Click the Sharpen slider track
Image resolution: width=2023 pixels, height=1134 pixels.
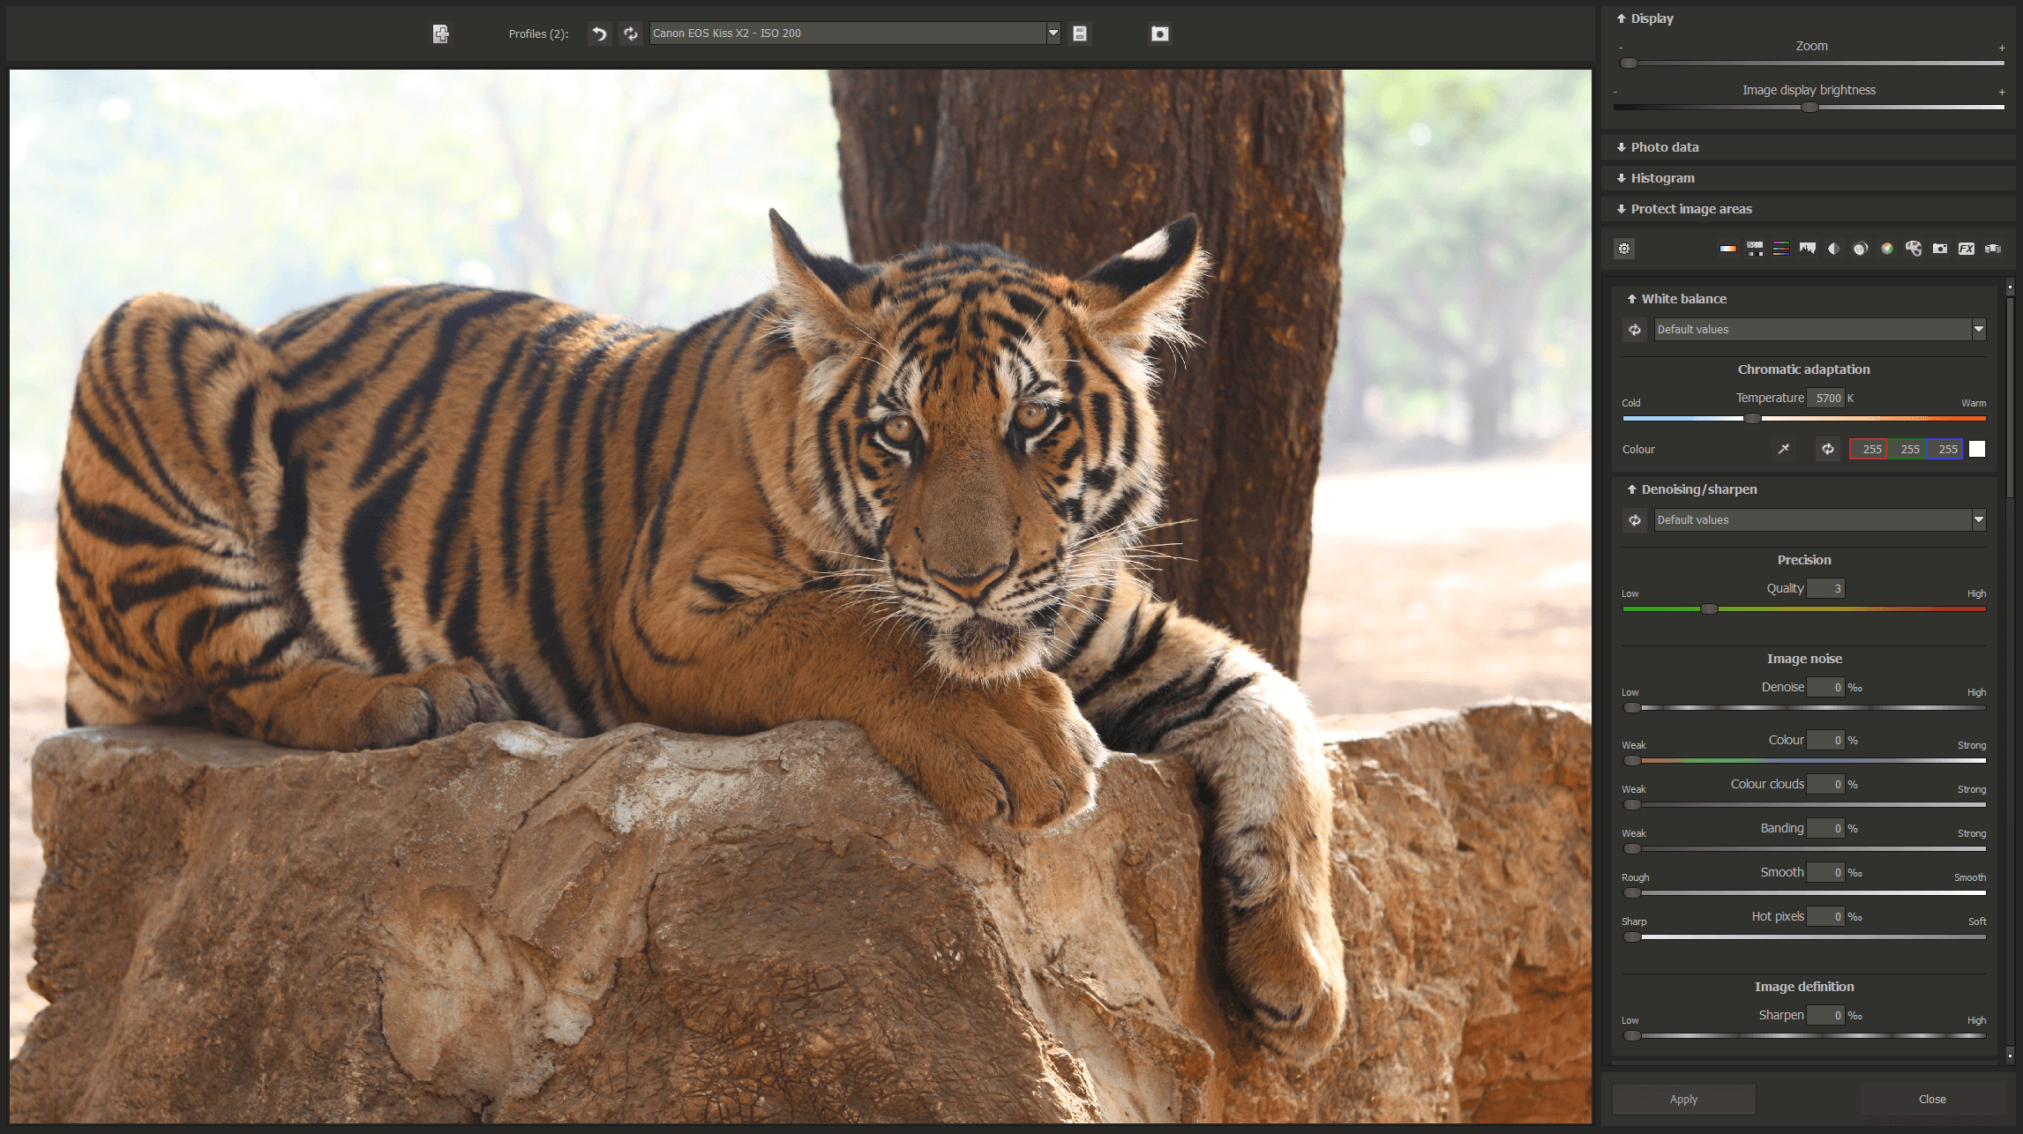point(1804,1036)
